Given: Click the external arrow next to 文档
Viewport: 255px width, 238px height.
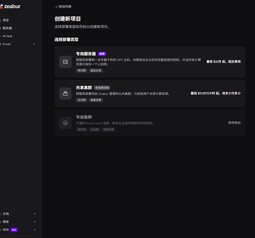Looking at the screenshot, I should click(34, 214).
